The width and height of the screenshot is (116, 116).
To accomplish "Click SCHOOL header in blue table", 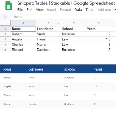I will [70, 70].
